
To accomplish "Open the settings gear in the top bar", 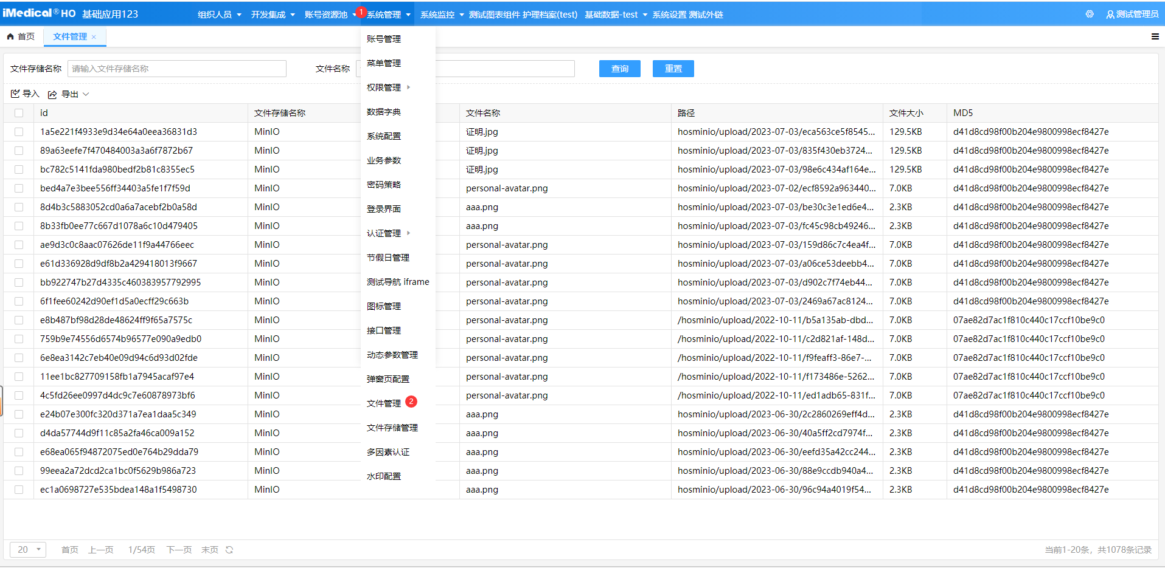I will point(1089,13).
